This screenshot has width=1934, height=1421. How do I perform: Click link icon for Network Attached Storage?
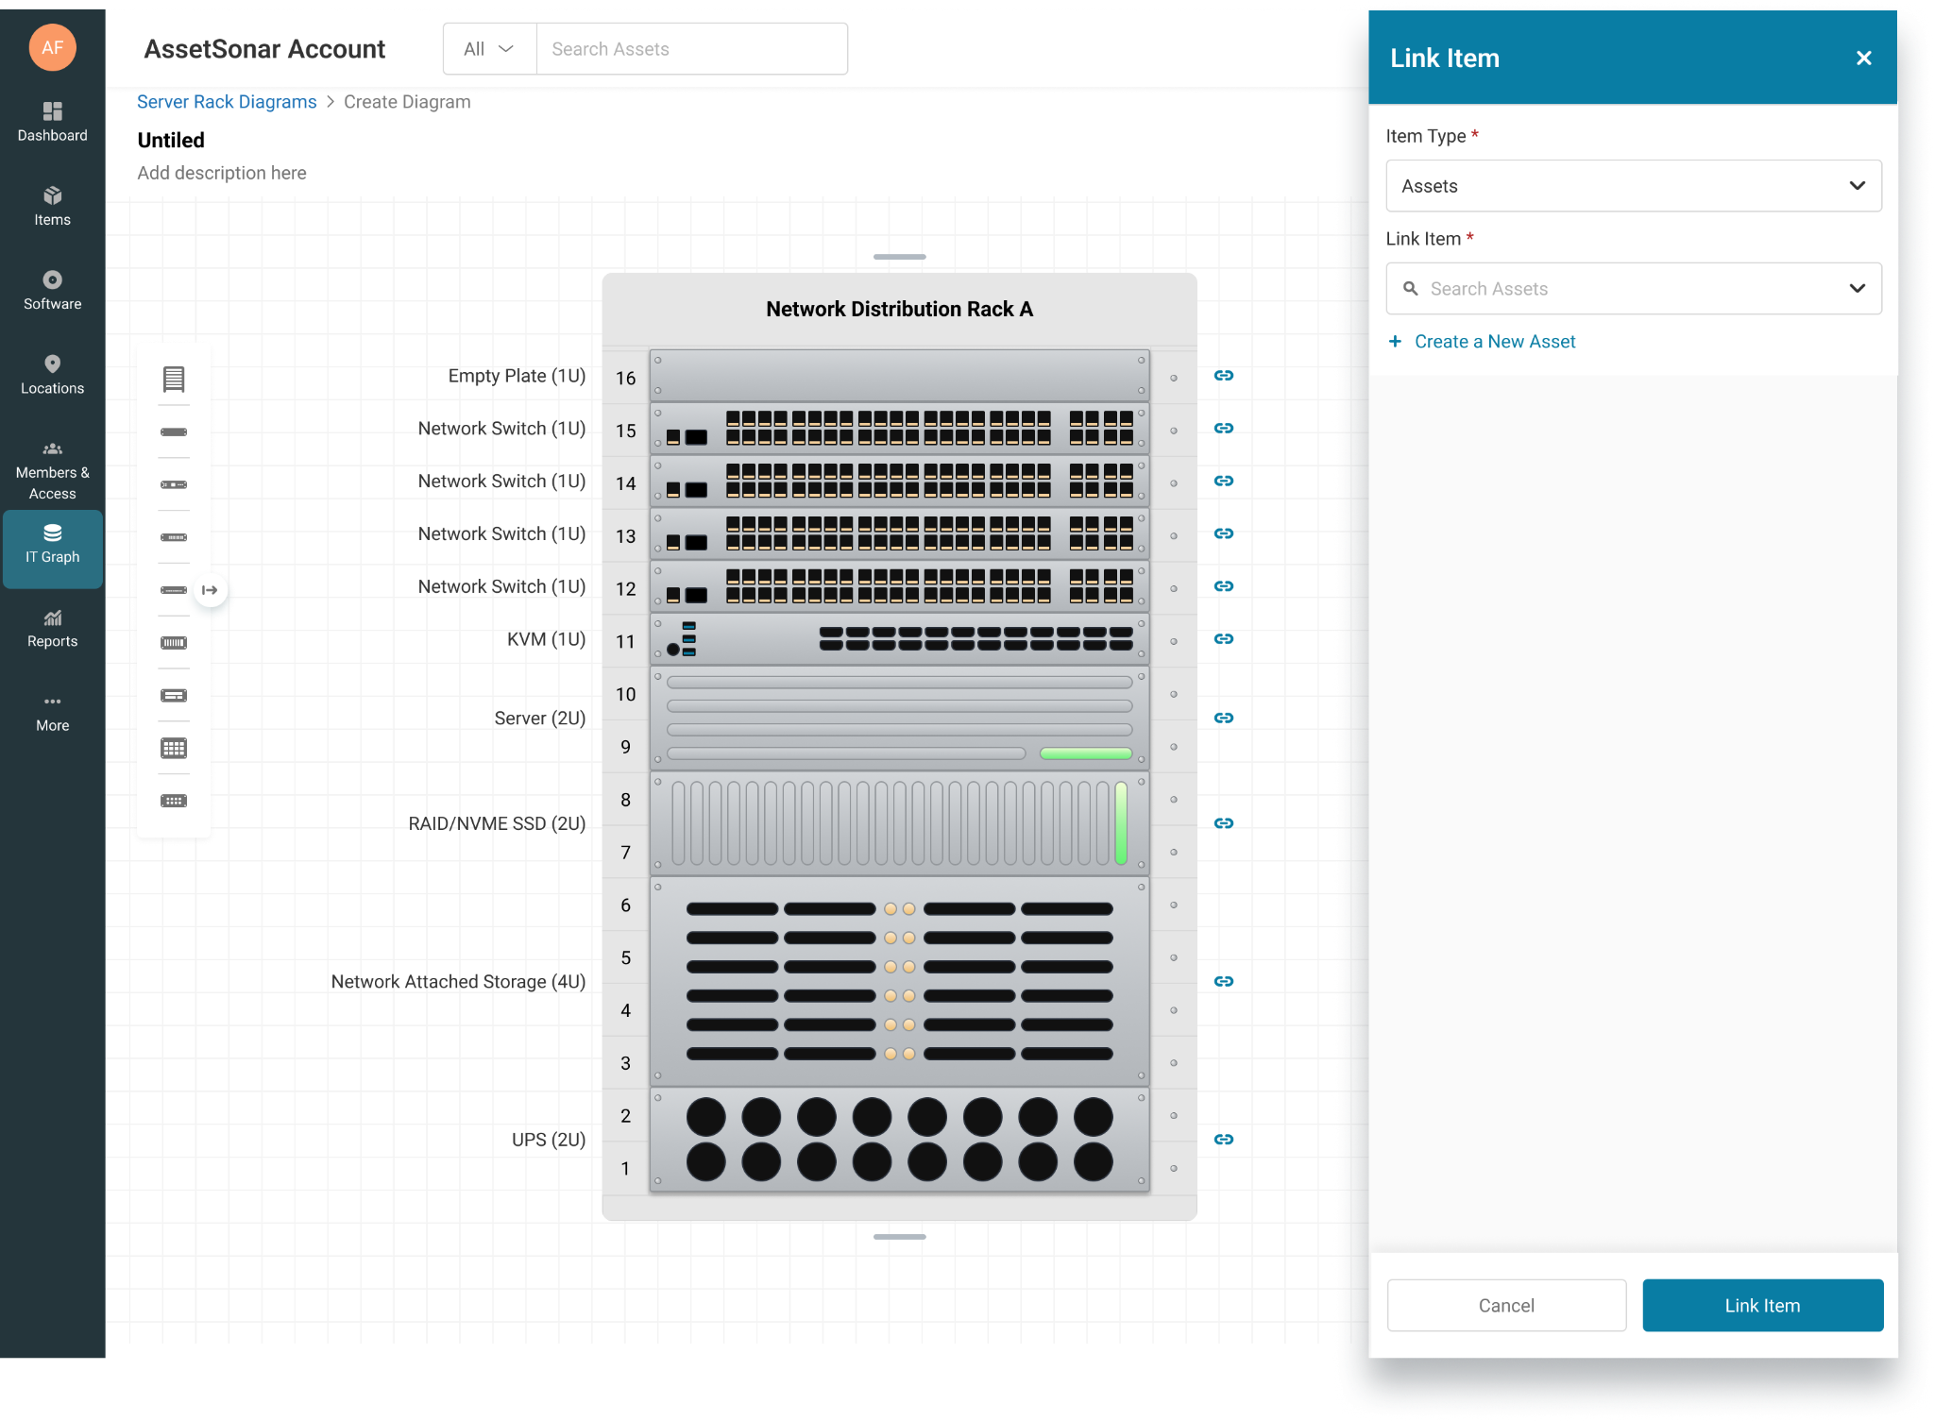tap(1224, 981)
